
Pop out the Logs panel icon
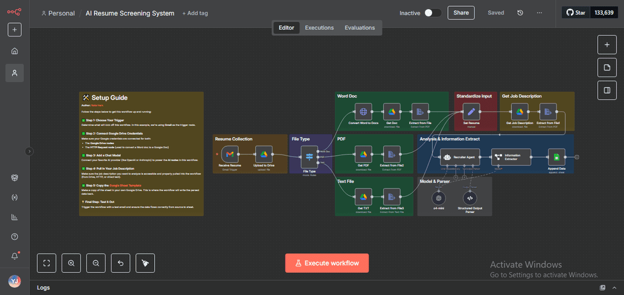coord(603,288)
